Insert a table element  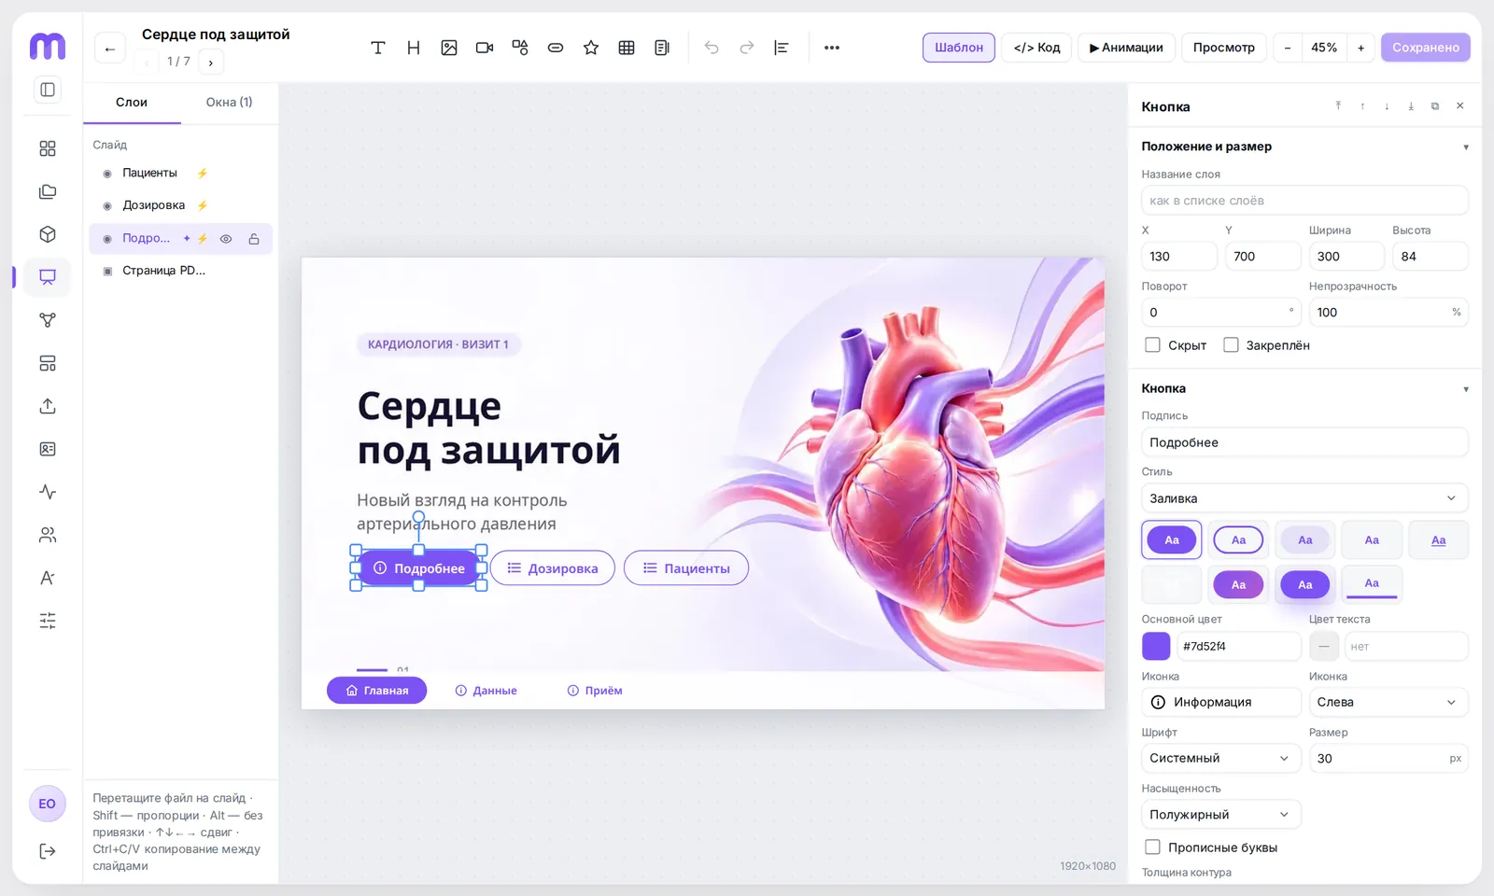[x=627, y=48]
